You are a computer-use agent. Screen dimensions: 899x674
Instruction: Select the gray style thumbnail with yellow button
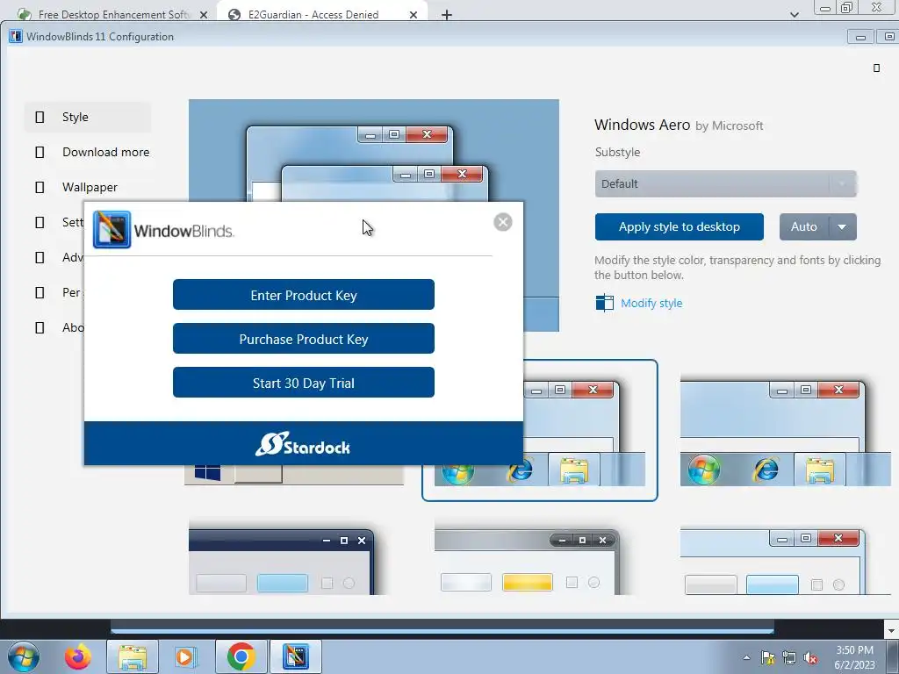pos(527,562)
